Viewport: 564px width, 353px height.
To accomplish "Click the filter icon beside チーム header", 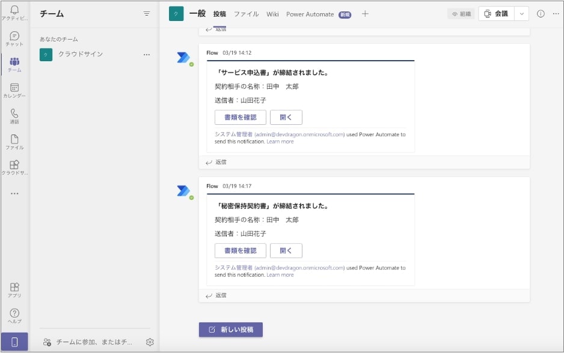I will tap(147, 14).
